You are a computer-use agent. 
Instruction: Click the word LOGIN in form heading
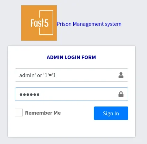pyautogui.click(x=72, y=57)
